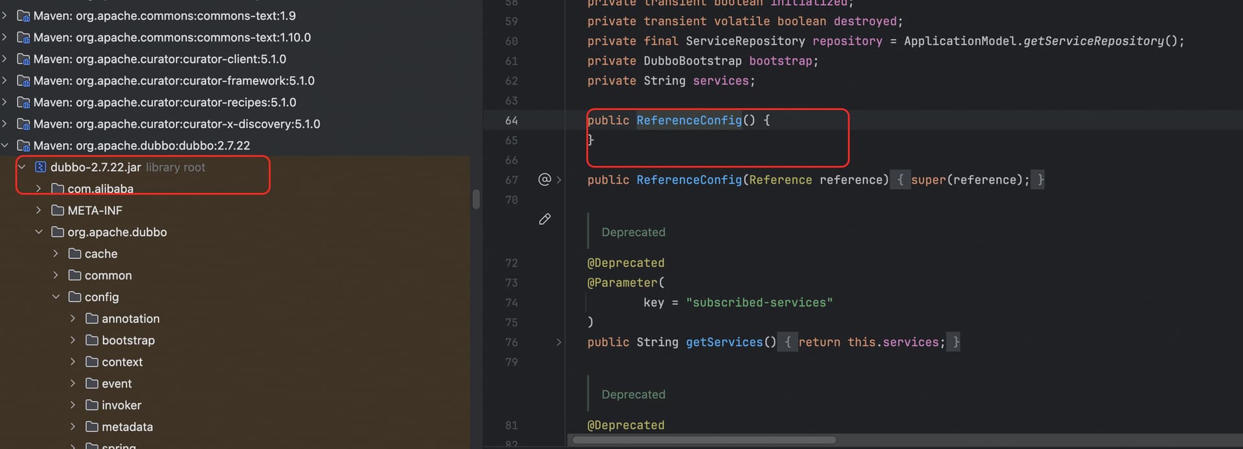This screenshot has width=1243, height=449.
Task: Click getServiceRepository() method call
Action: (x=1101, y=41)
